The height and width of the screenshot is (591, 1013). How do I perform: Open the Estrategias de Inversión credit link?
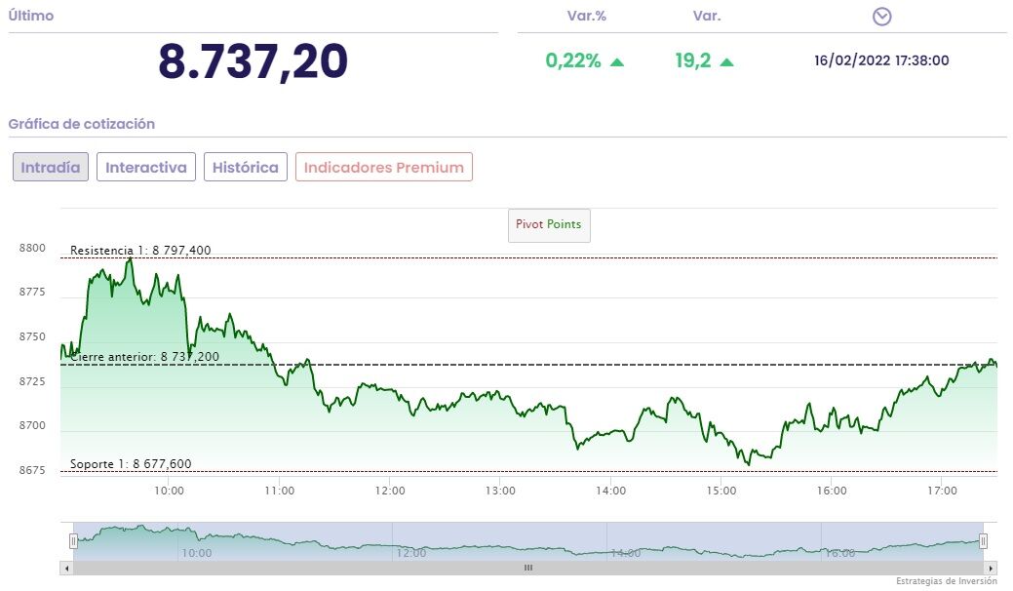click(x=946, y=581)
